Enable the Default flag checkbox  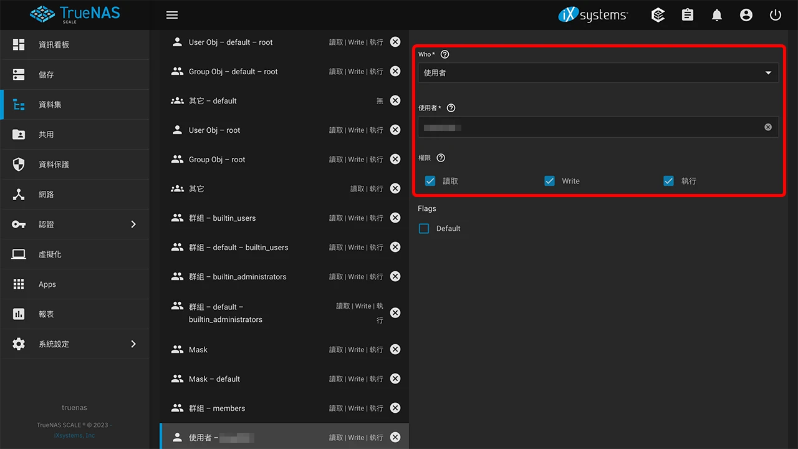click(x=424, y=229)
